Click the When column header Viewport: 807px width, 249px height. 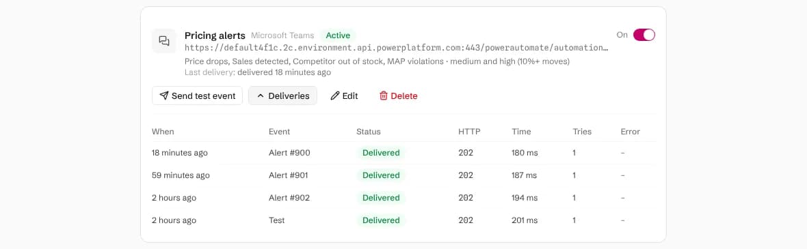[163, 132]
